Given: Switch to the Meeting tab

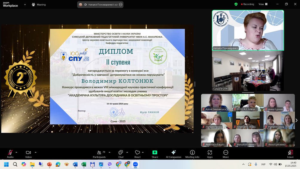Looking at the screenshot, I should pos(39,5).
